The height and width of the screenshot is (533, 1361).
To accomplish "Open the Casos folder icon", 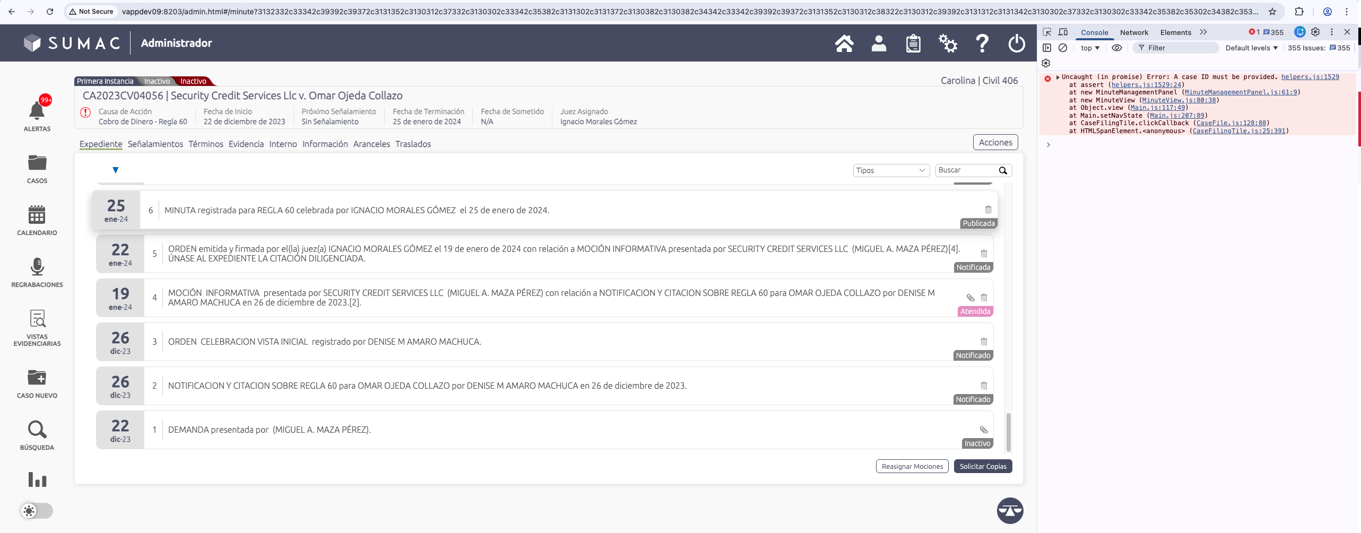I will point(37,163).
